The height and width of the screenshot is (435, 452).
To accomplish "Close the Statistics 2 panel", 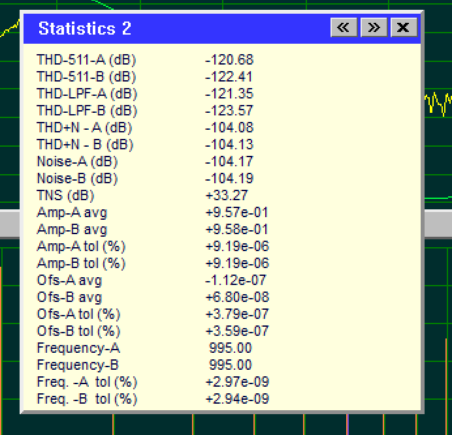I will (x=404, y=27).
